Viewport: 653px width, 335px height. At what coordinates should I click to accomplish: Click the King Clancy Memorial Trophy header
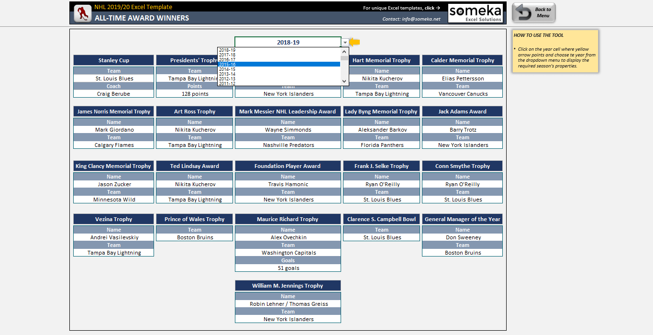click(x=114, y=166)
